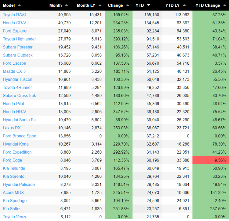Sort by Month LY column arrow

click(x=100, y=5)
